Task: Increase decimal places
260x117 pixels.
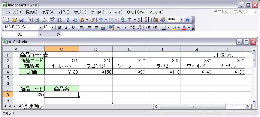Action: click(x=132, y=28)
